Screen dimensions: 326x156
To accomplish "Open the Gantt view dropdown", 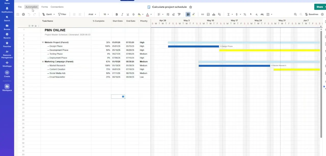I will point(48,14).
